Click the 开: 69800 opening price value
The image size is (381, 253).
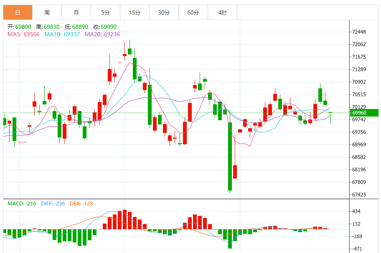19,26
